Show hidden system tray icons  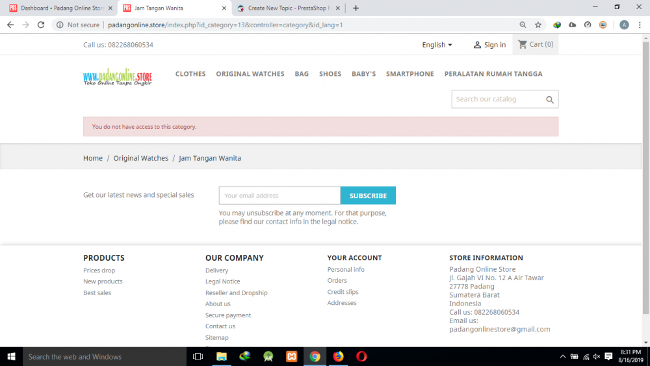click(562, 356)
